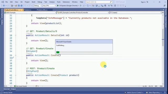Open the Output panel tab
The height and width of the screenshot is (94, 168).
[x=13, y=89]
